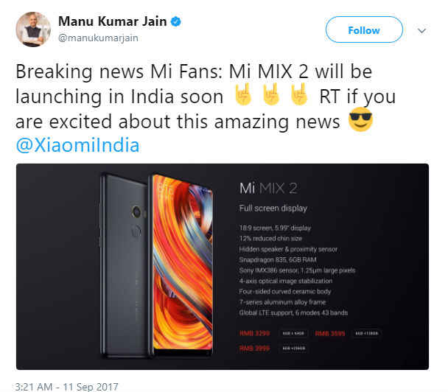The height and width of the screenshot is (392, 448).
Task: Click the Mi MIX 2 heading in image
Action: [x=268, y=189]
